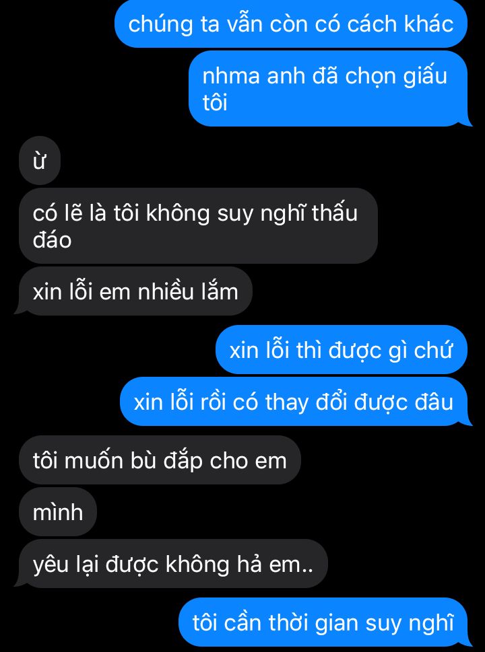The height and width of the screenshot is (652, 485).
Task: Select 'yêu lại được không hả em..' message
Action: [x=172, y=564]
